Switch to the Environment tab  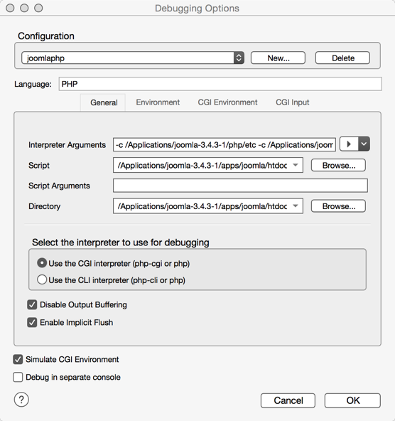(x=158, y=102)
